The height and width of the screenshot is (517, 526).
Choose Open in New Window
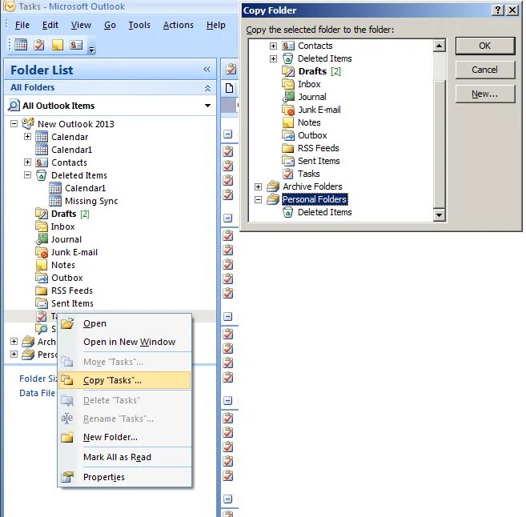coord(124,342)
